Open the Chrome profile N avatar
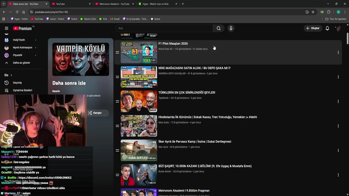Viewport: 349px width, 196px height. [338, 12]
